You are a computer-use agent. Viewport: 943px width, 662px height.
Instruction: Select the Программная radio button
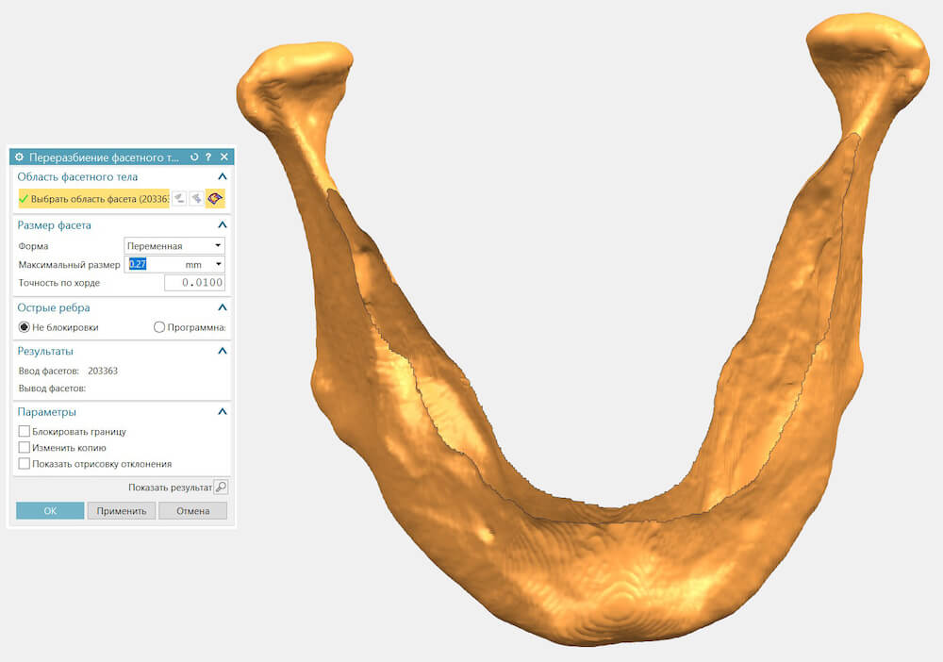158,327
